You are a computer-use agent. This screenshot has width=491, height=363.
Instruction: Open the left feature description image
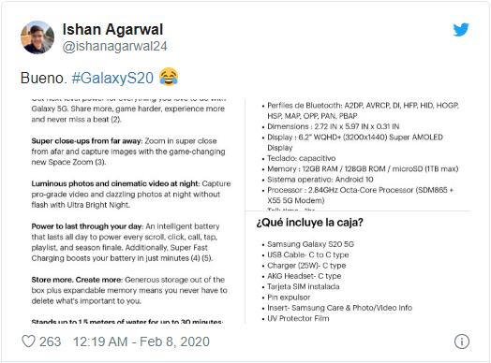131,211
